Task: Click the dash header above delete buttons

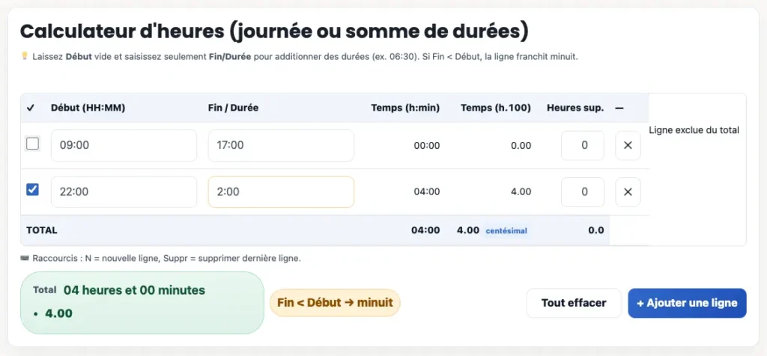Action: click(x=619, y=108)
